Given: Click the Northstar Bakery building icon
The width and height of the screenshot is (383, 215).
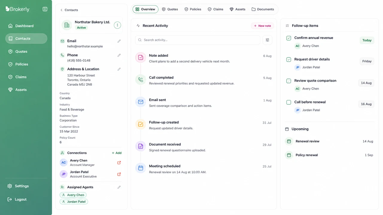Looking at the screenshot, I should tap(67, 25).
